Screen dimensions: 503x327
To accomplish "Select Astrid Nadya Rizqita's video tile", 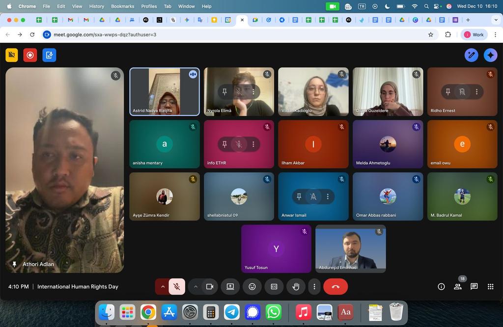I will click(x=165, y=92).
